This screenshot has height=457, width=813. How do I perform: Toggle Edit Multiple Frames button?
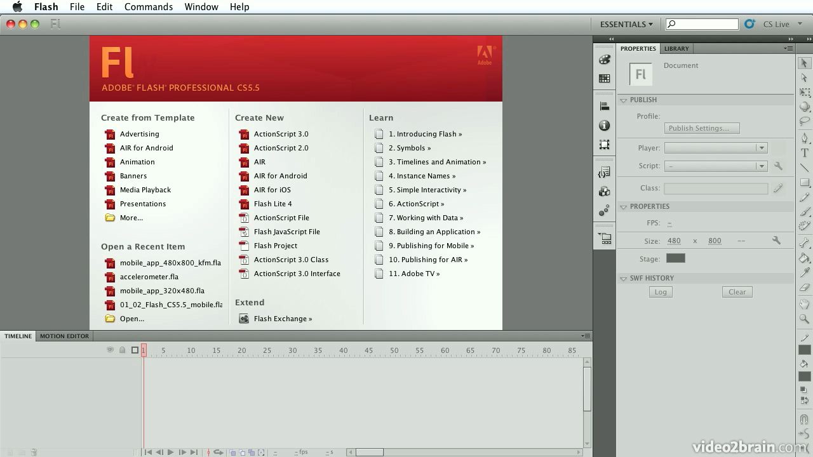tap(252, 453)
